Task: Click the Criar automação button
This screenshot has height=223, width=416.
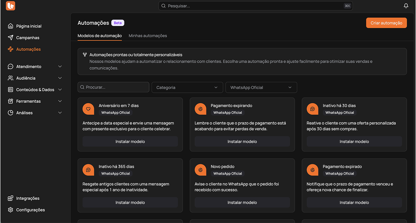Action: pyautogui.click(x=386, y=23)
